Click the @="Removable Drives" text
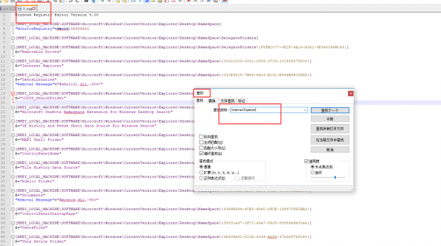441x246 pixels. tap(38, 52)
